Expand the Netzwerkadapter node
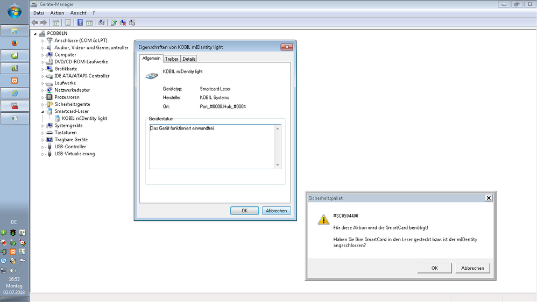The image size is (537, 302). 43,90
